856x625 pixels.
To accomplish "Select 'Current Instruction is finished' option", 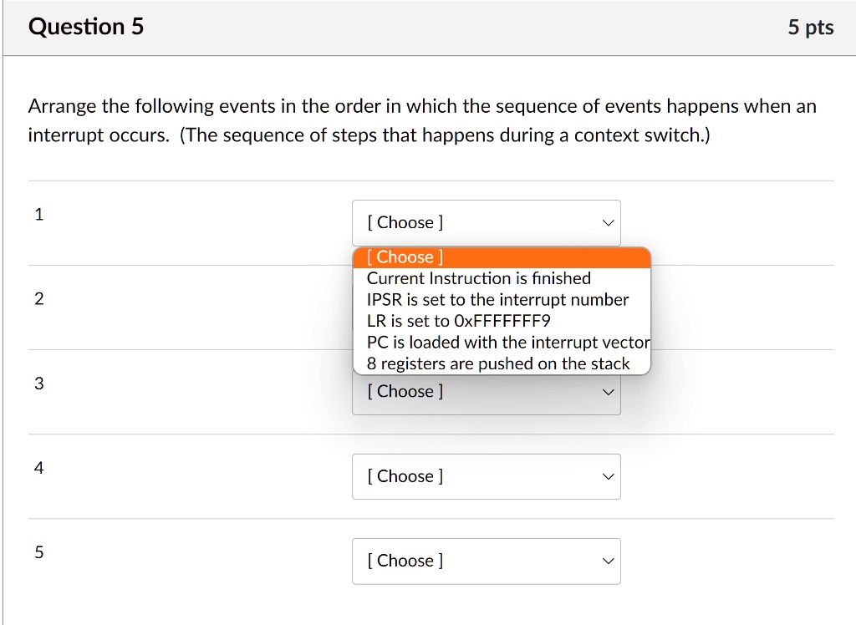I will tap(478, 278).
